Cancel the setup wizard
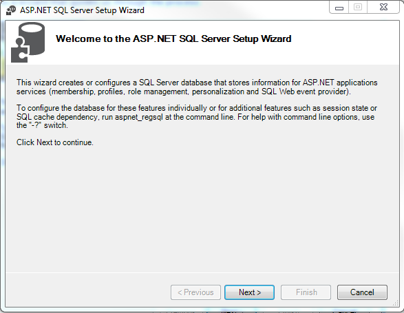The height and width of the screenshot is (313, 404). tap(362, 292)
